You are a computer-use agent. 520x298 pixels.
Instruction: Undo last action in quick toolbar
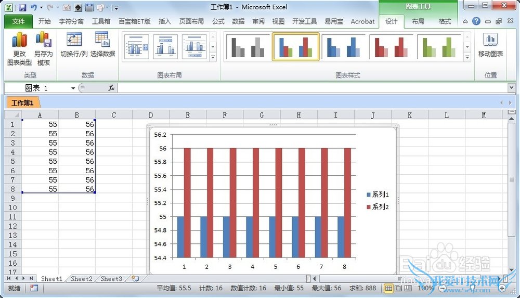click(33, 7)
